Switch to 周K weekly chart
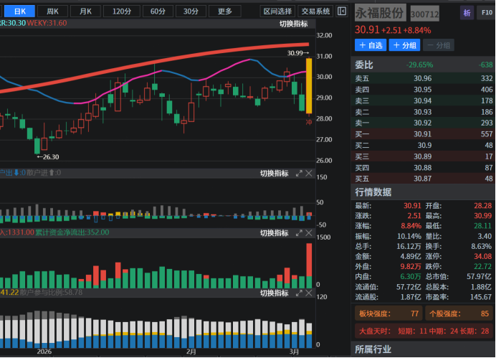This screenshot has width=496, height=358. click(x=53, y=11)
